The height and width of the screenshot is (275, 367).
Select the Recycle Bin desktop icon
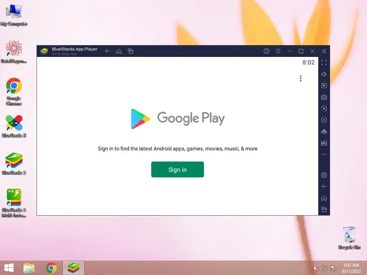[x=349, y=238]
